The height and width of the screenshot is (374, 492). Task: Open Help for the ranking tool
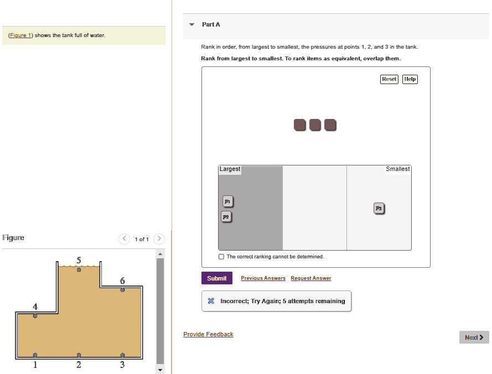pos(410,79)
